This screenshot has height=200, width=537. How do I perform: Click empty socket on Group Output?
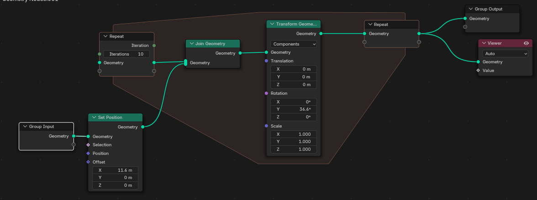(x=465, y=27)
